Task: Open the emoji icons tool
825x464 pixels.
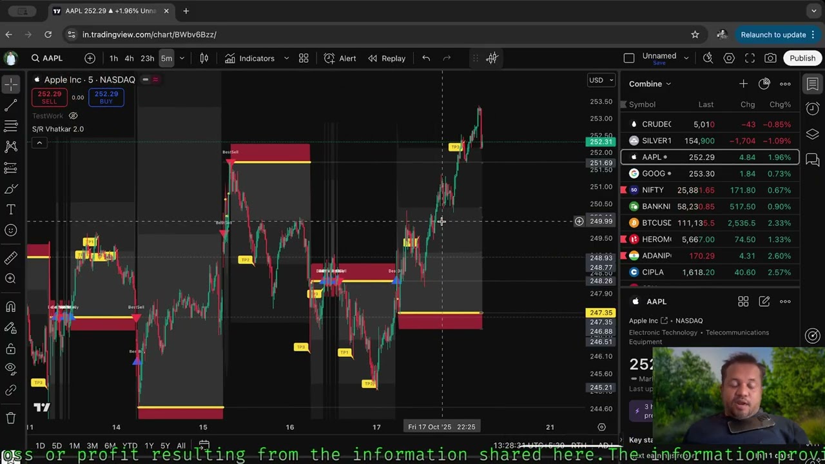Action: click(11, 231)
